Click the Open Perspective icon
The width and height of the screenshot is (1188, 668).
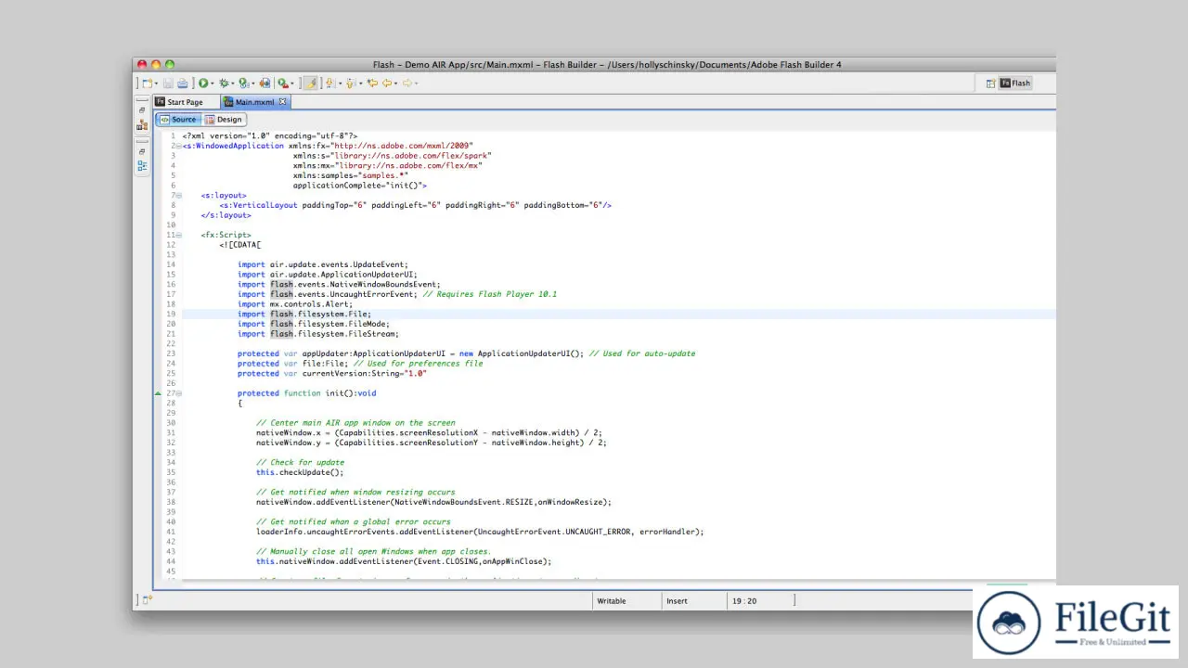(x=990, y=83)
